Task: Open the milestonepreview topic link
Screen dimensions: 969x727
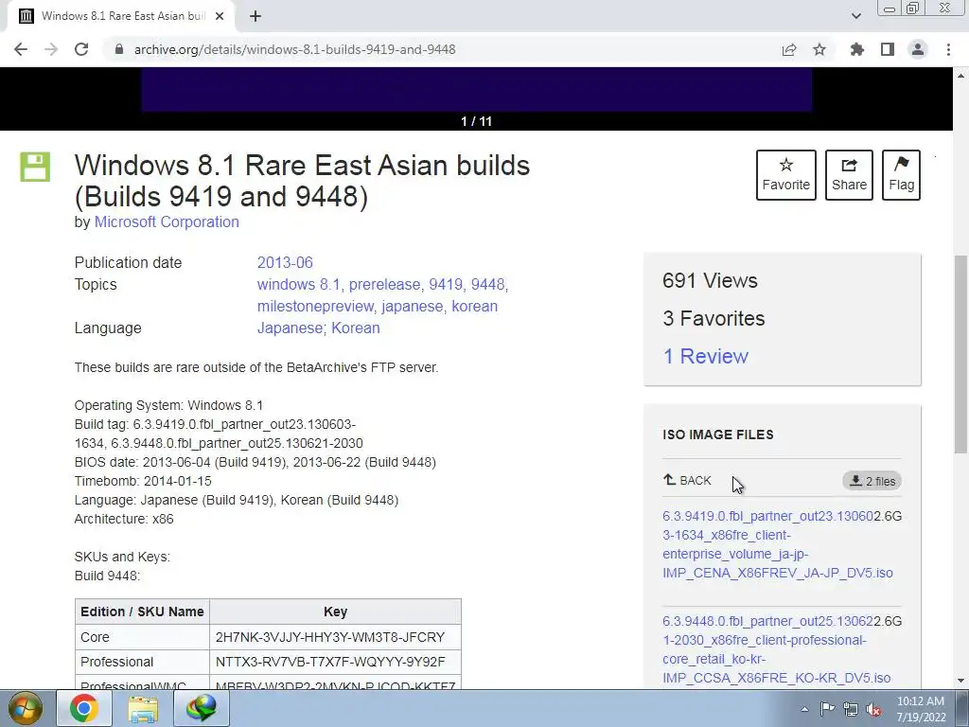Action: [x=315, y=306]
